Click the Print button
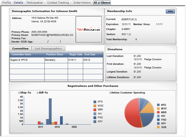This screenshot has height=137, width=186. (170, 12)
